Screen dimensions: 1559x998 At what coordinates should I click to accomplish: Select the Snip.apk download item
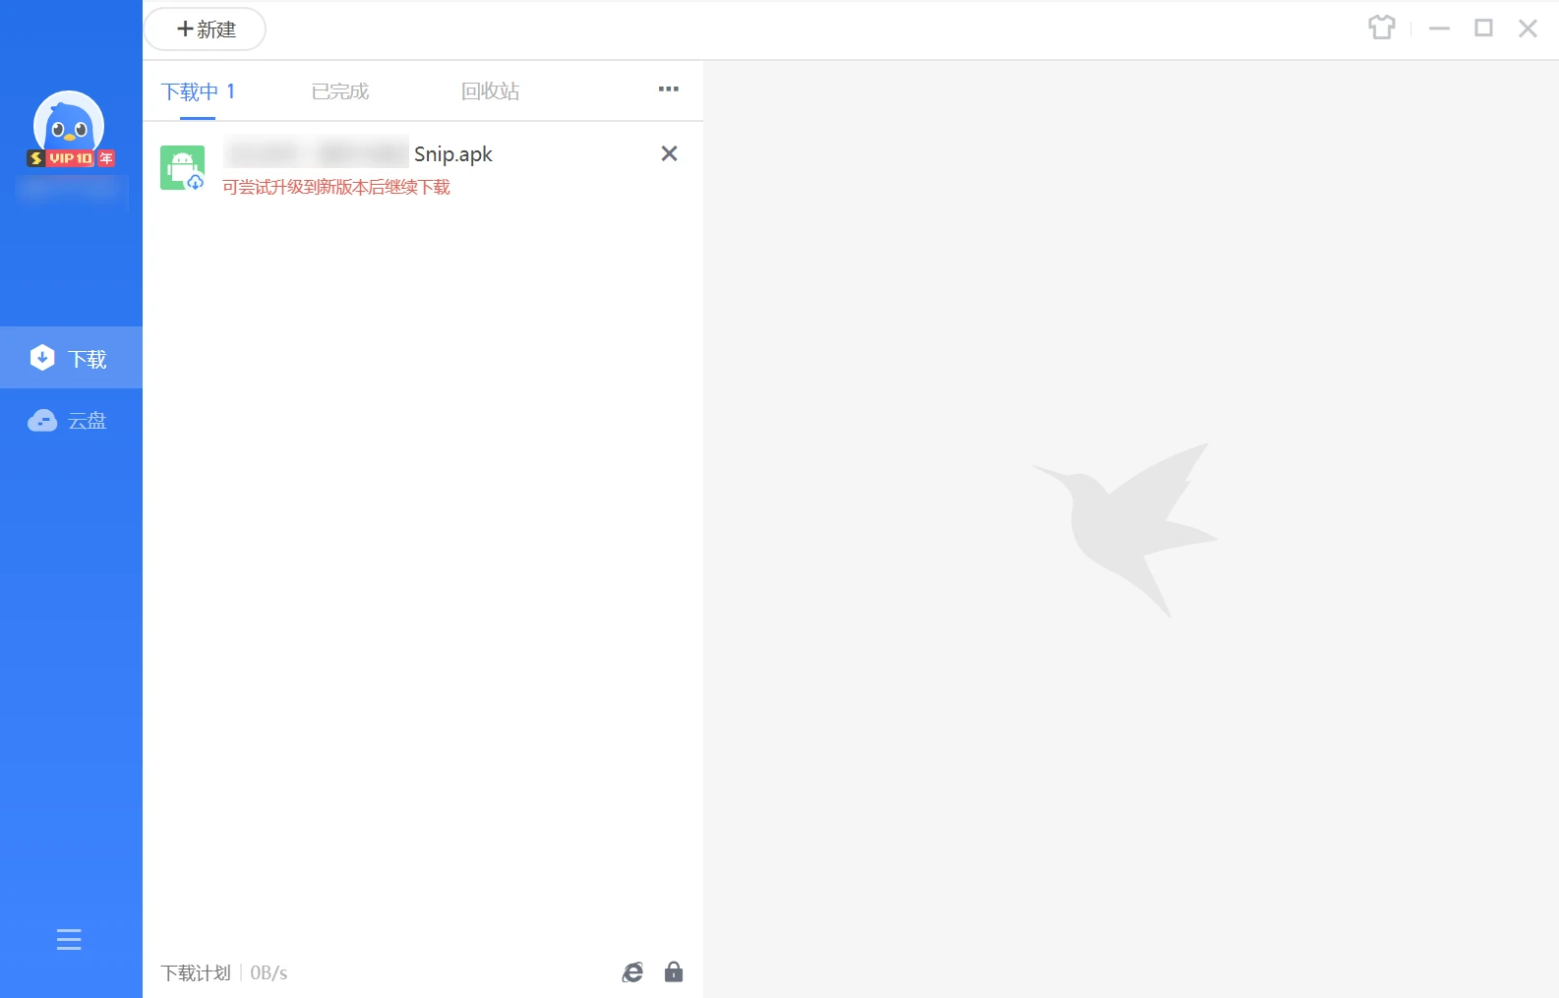pos(423,168)
